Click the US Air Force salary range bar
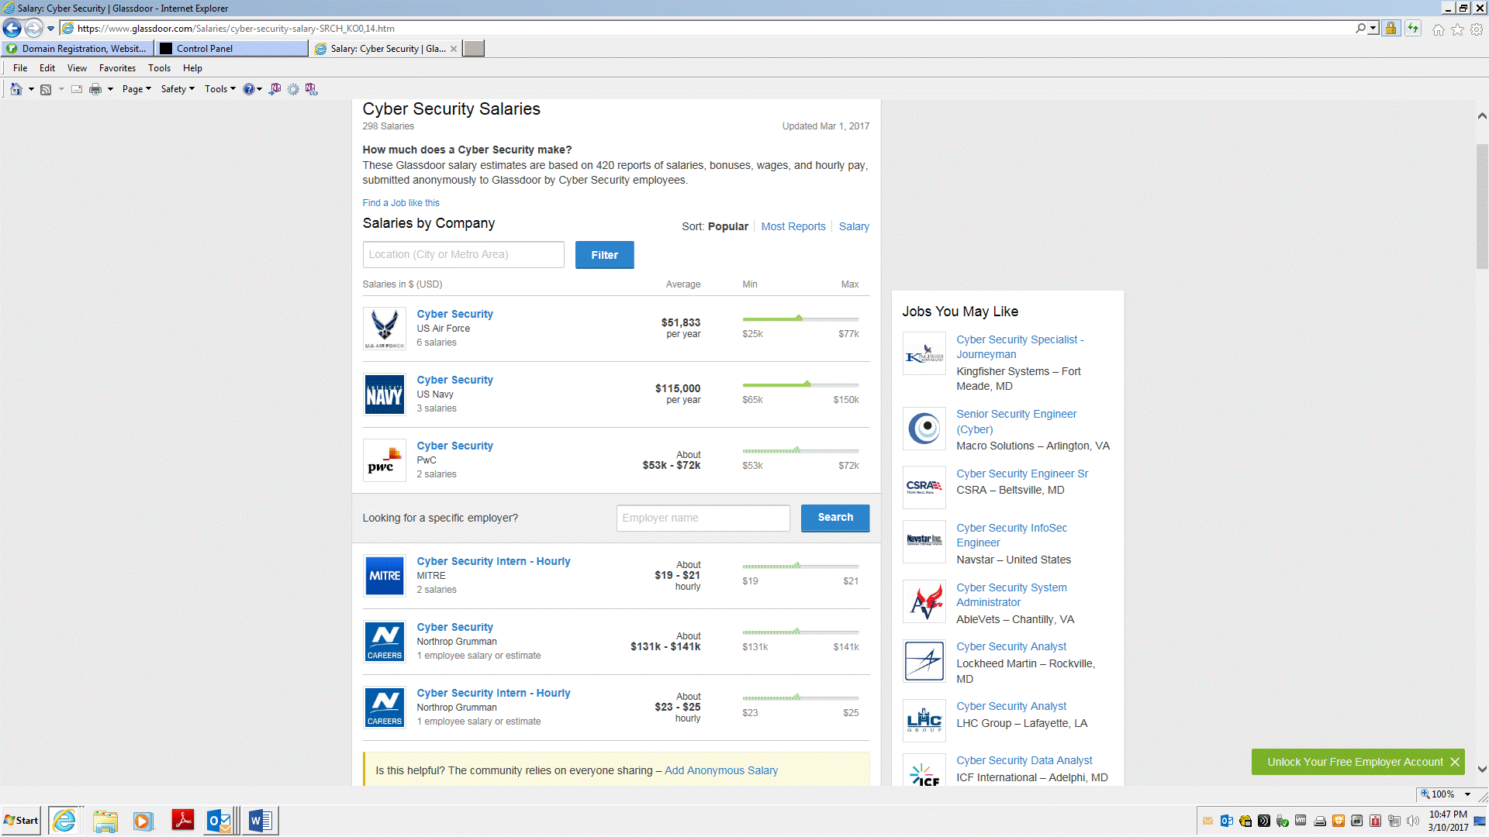 (800, 319)
